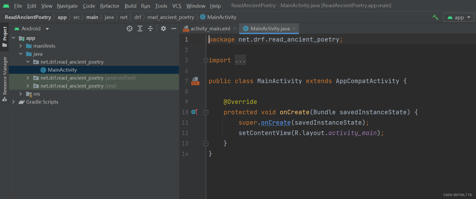Toggle the Resource Manager side tab
The image size is (476, 199).
[x=5, y=79]
